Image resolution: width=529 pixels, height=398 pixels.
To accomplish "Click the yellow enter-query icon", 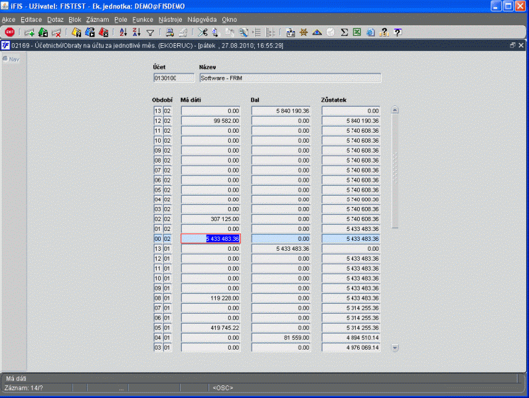I will point(76,33).
